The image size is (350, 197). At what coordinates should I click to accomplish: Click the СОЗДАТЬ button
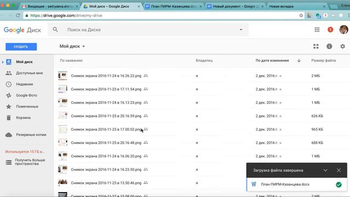tap(21, 47)
